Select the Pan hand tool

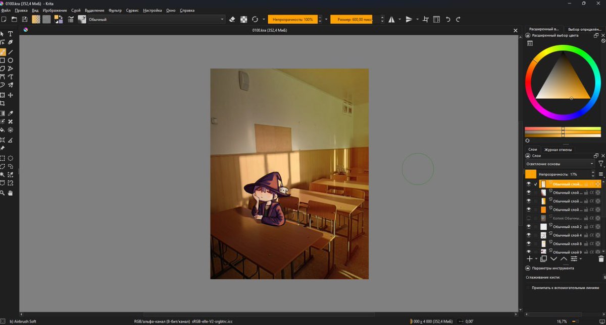(x=10, y=192)
